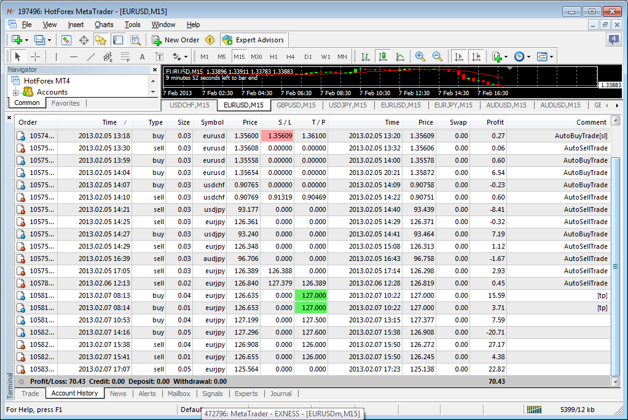This screenshot has width=628, height=420.
Task: Open the Charts menu
Action: click(104, 25)
